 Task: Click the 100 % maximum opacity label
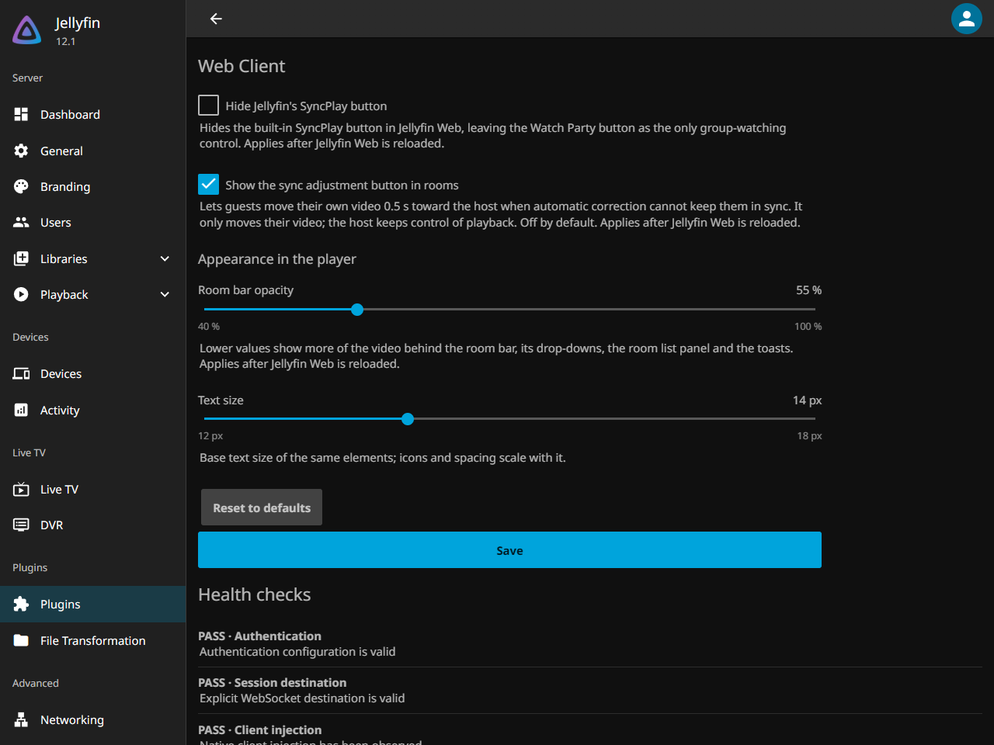pyautogui.click(x=808, y=327)
